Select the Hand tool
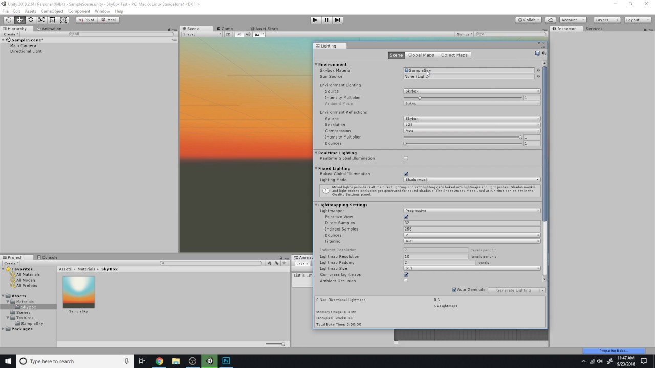 9,20
